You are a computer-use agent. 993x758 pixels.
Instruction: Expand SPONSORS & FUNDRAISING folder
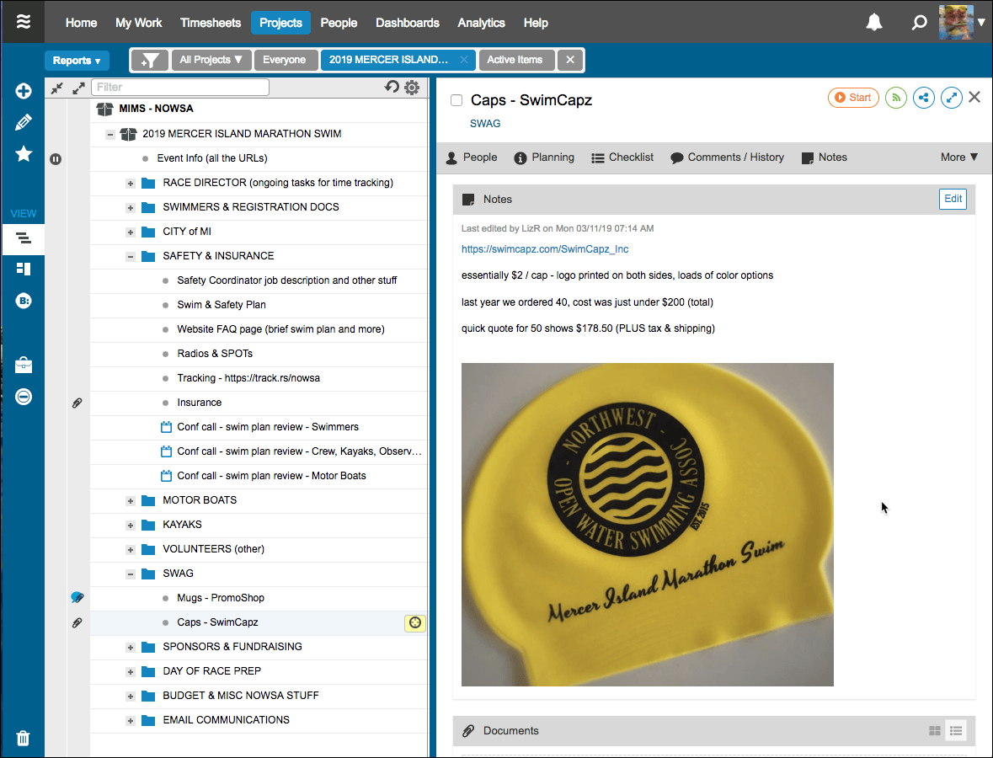pos(131,647)
